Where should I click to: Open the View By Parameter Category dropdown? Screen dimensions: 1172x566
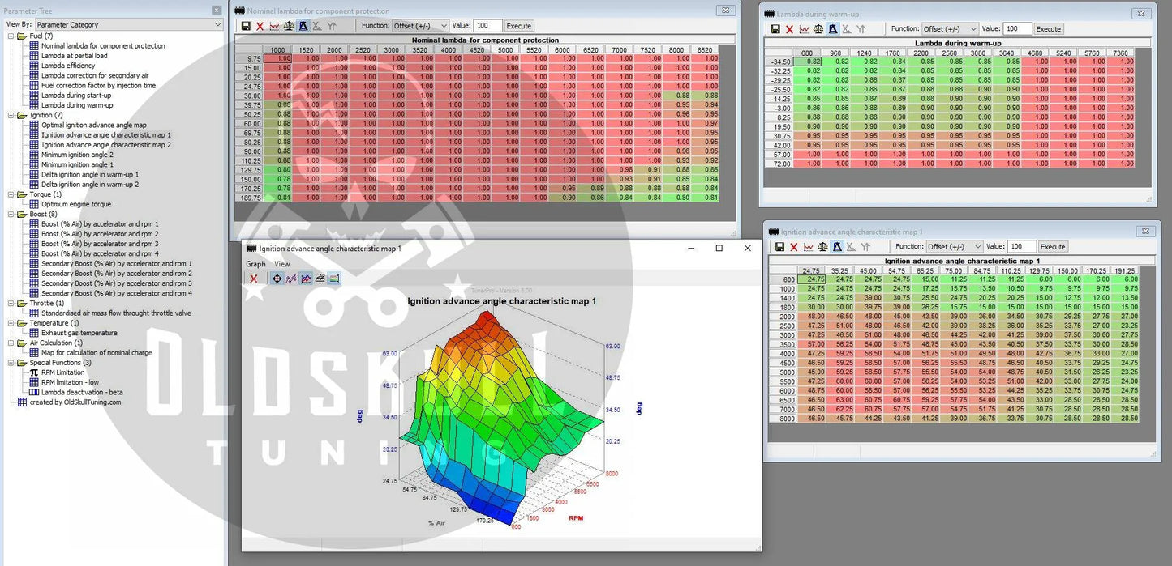pyautogui.click(x=128, y=25)
